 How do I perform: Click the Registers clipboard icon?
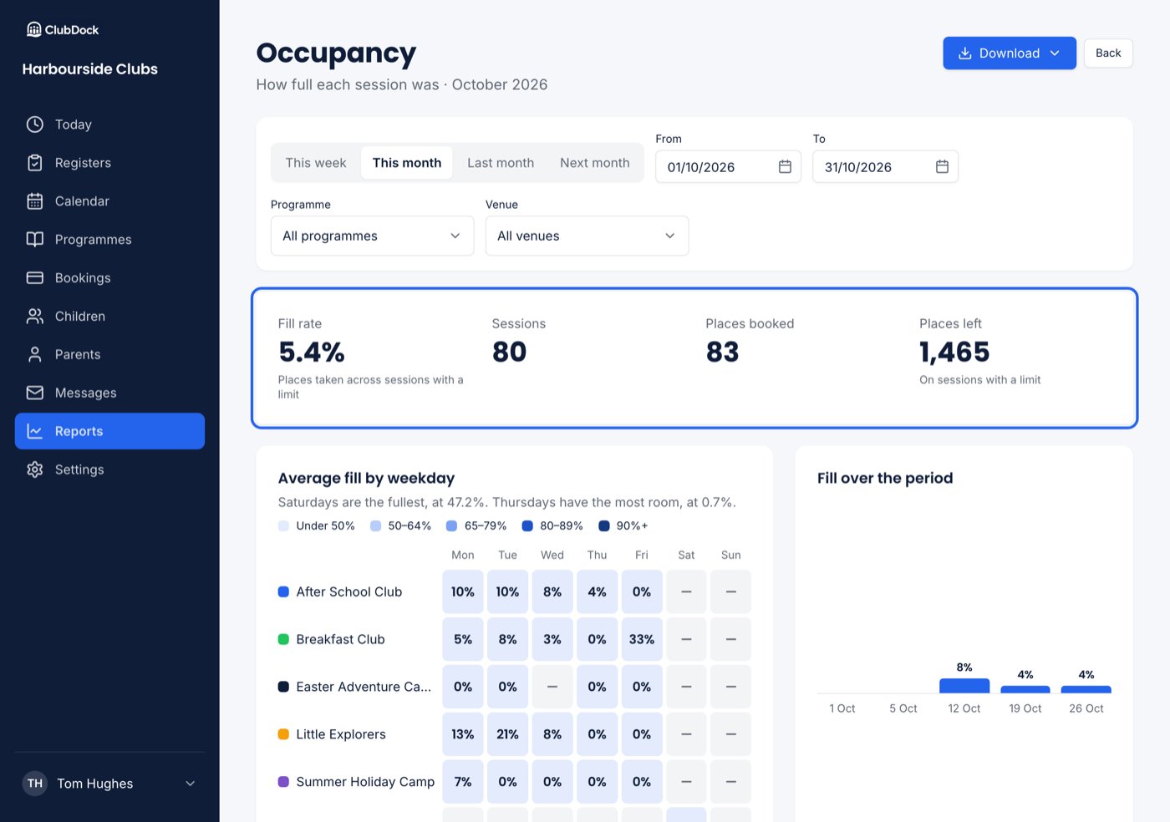[35, 163]
